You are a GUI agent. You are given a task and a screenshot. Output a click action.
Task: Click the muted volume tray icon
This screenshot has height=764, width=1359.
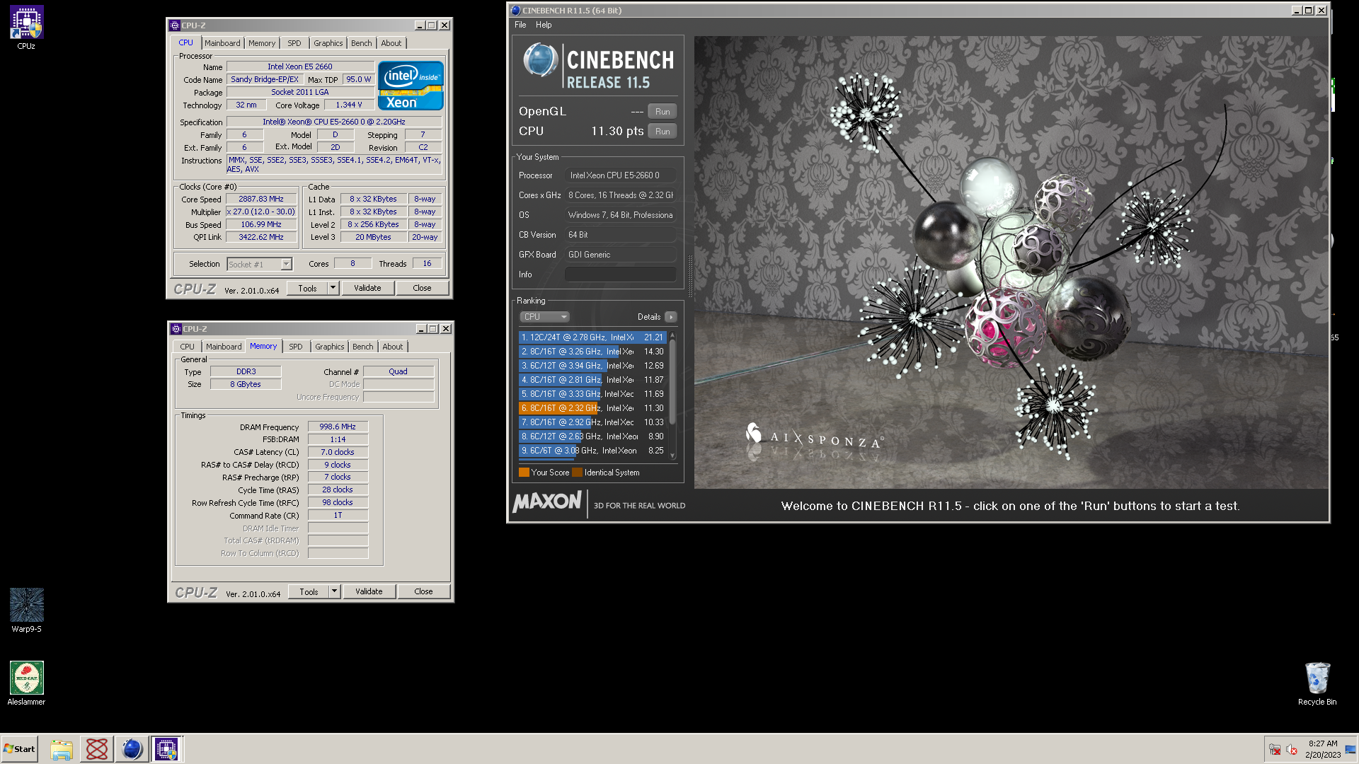pos(1292,750)
